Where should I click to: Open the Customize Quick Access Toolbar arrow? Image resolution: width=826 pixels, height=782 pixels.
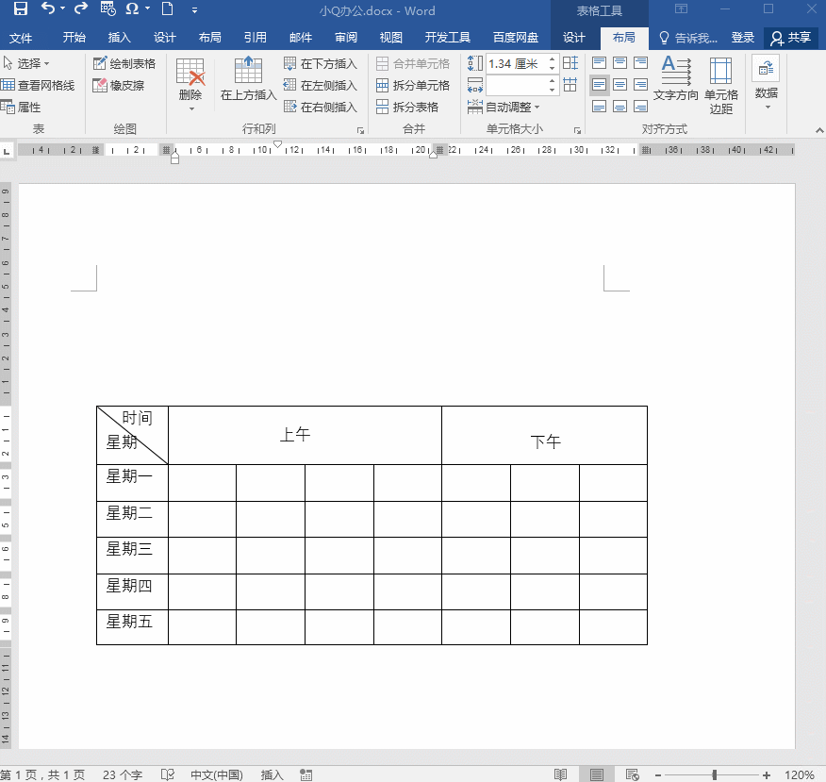(194, 9)
